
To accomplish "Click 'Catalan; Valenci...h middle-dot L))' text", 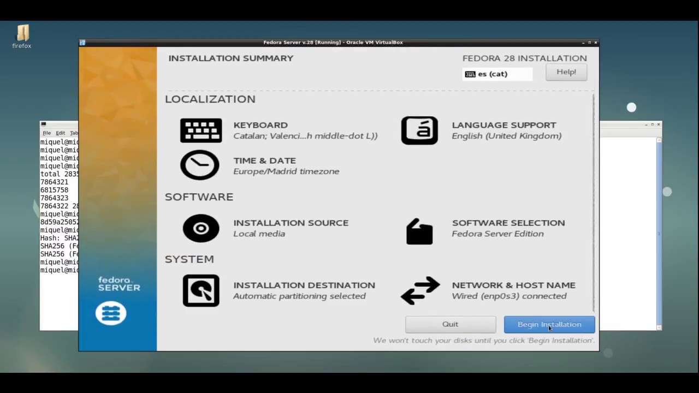I will coord(305,136).
